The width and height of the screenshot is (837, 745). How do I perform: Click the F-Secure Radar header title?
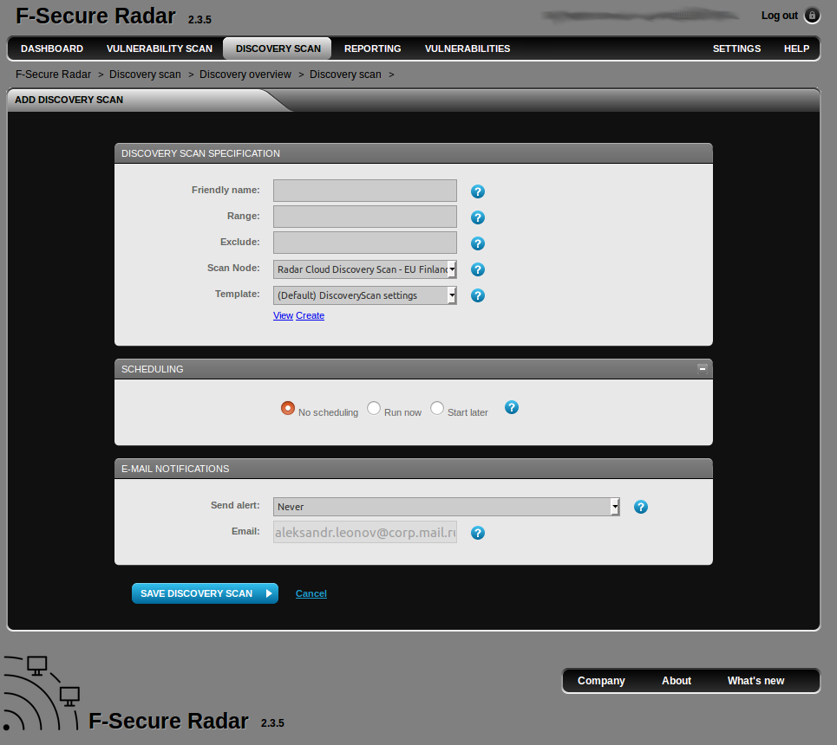[95, 16]
